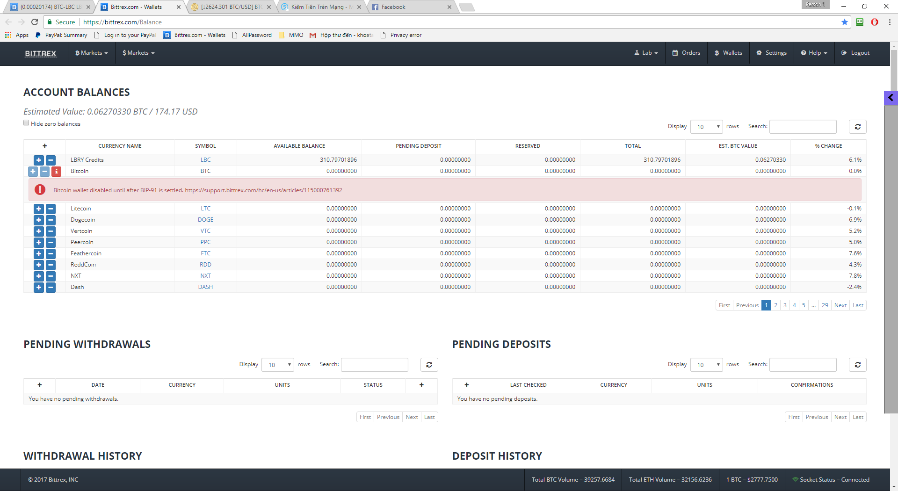Open the Settings page
The height and width of the screenshot is (491, 898).
(772, 53)
